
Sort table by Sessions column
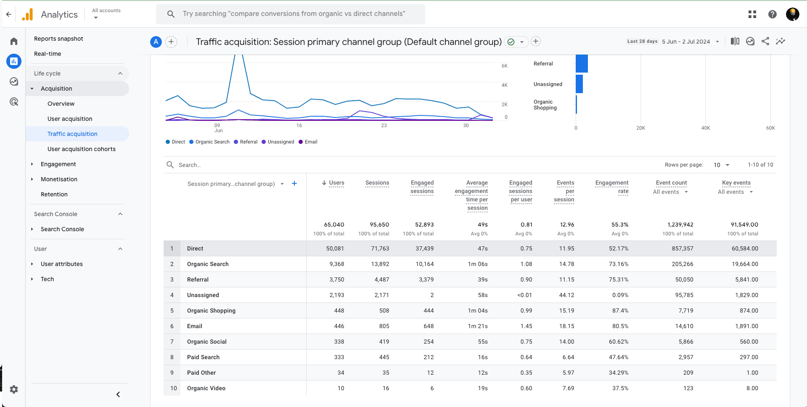(377, 183)
